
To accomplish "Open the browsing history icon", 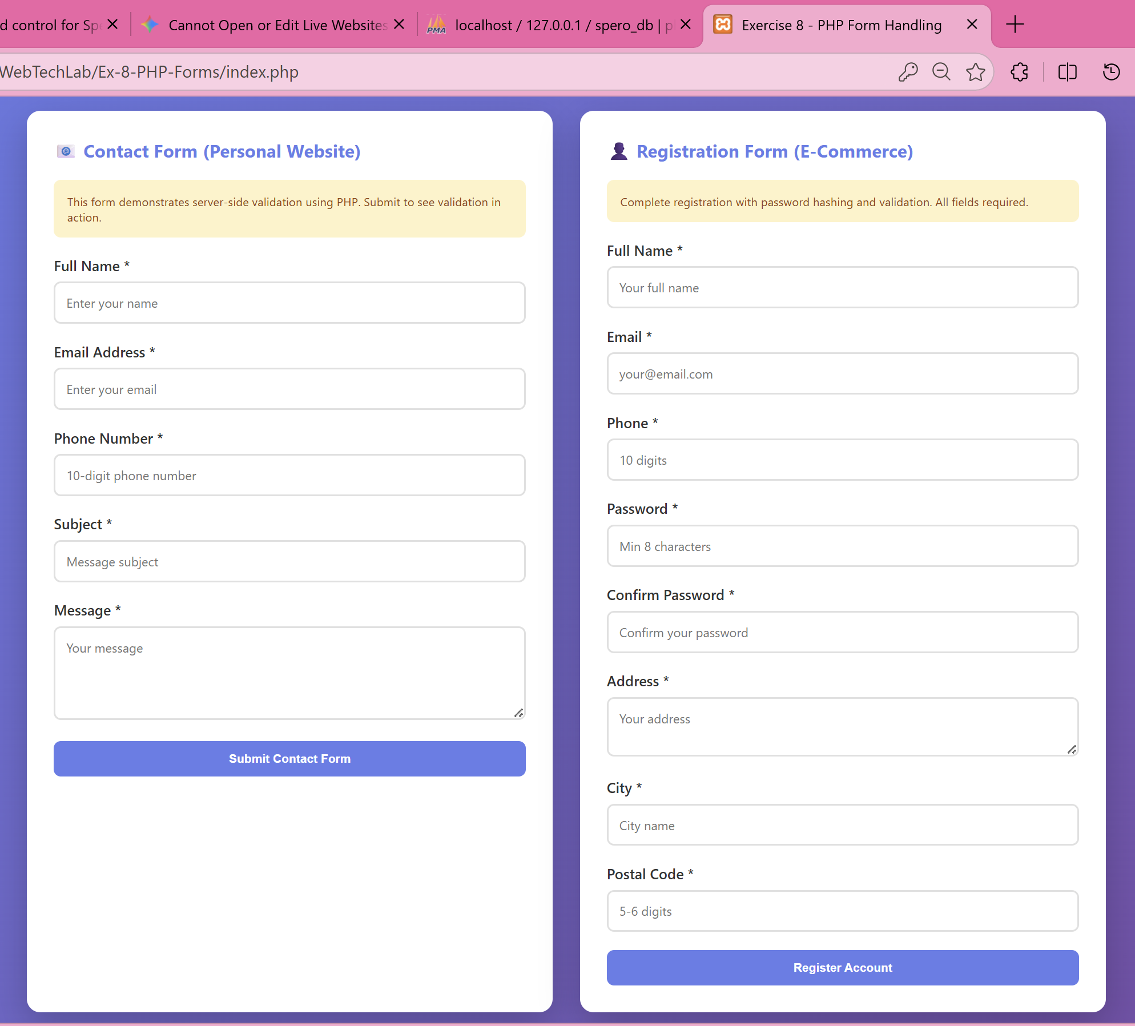I will coord(1111,72).
